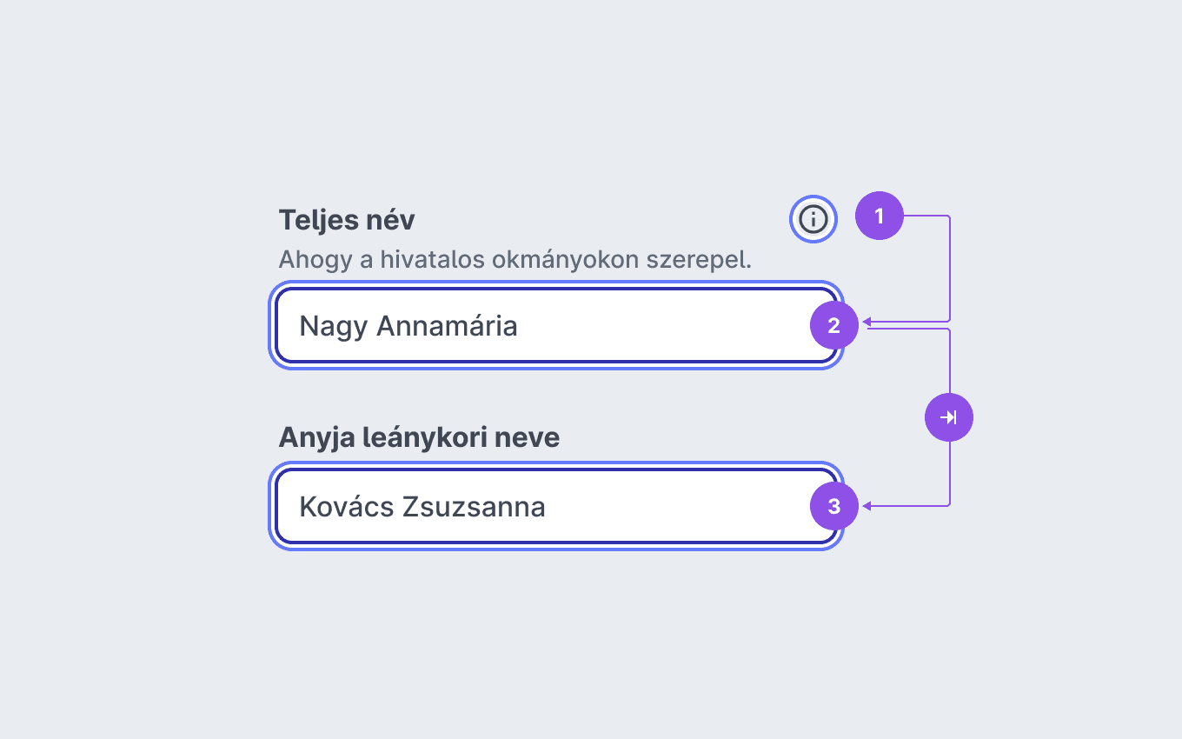Click the purple badge numbered 3
The image size is (1182, 739).
click(x=834, y=506)
